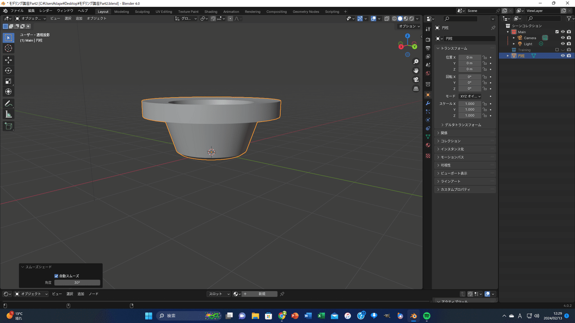Viewport: 575px width, 323px height.
Task: Uncheck the 自動スムーズ checkbox
Action: (x=56, y=276)
